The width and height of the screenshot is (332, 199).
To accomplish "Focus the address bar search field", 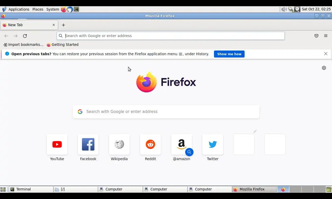I will 171,36.
